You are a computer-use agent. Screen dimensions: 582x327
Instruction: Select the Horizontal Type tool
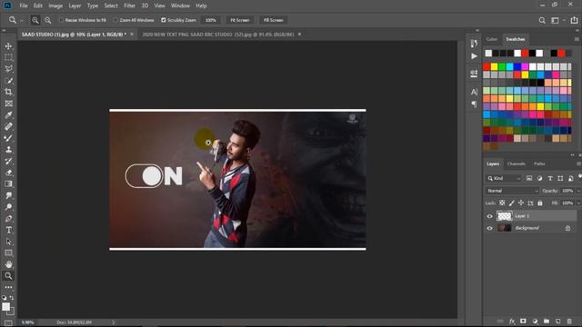coord(8,230)
